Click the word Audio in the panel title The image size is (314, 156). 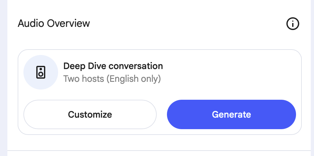(31, 23)
